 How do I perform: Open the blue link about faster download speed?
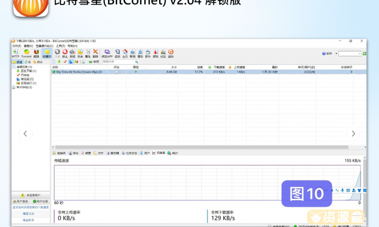tap(31, 207)
